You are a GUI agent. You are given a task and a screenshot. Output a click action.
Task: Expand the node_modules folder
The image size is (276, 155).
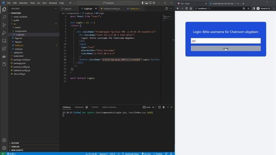coord(20,17)
